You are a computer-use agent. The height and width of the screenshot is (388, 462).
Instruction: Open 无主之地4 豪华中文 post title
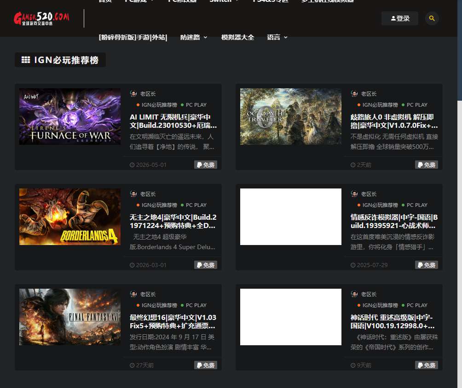tap(173, 222)
